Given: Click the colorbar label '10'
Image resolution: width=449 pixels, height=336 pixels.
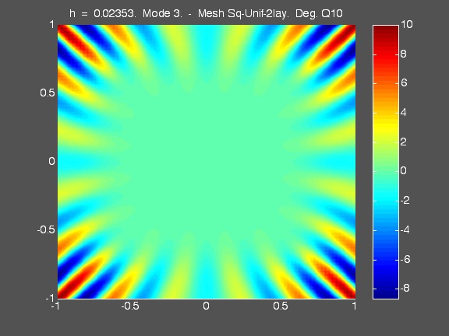Looking at the screenshot, I should point(407,25).
